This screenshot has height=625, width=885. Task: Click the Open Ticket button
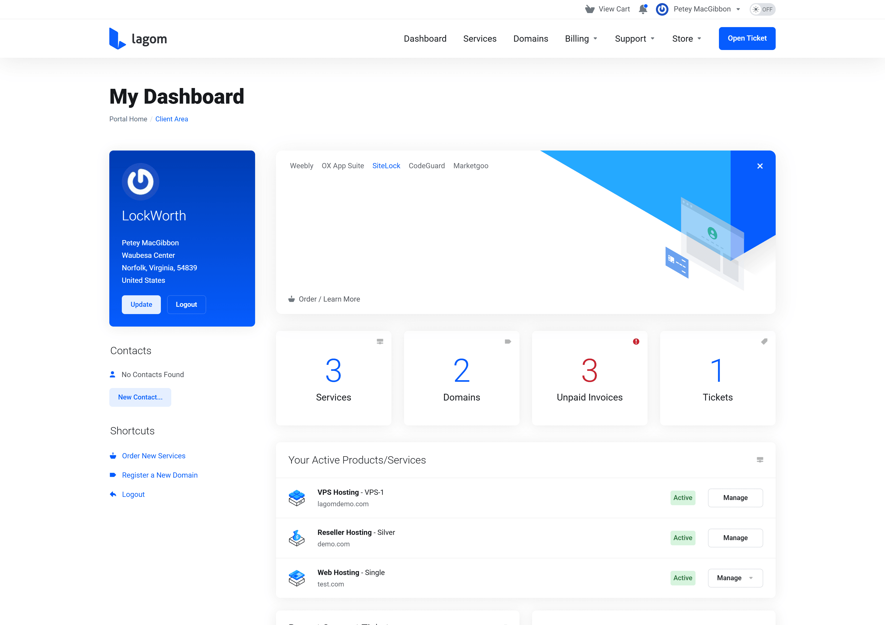(x=747, y=39)
